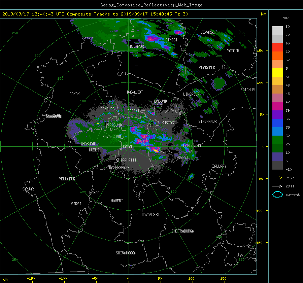The height and width of the screenshot is (283, 303).
Task: Click the SINDHANUR city label
Action: pyautogui.click(x=207, y=121)
